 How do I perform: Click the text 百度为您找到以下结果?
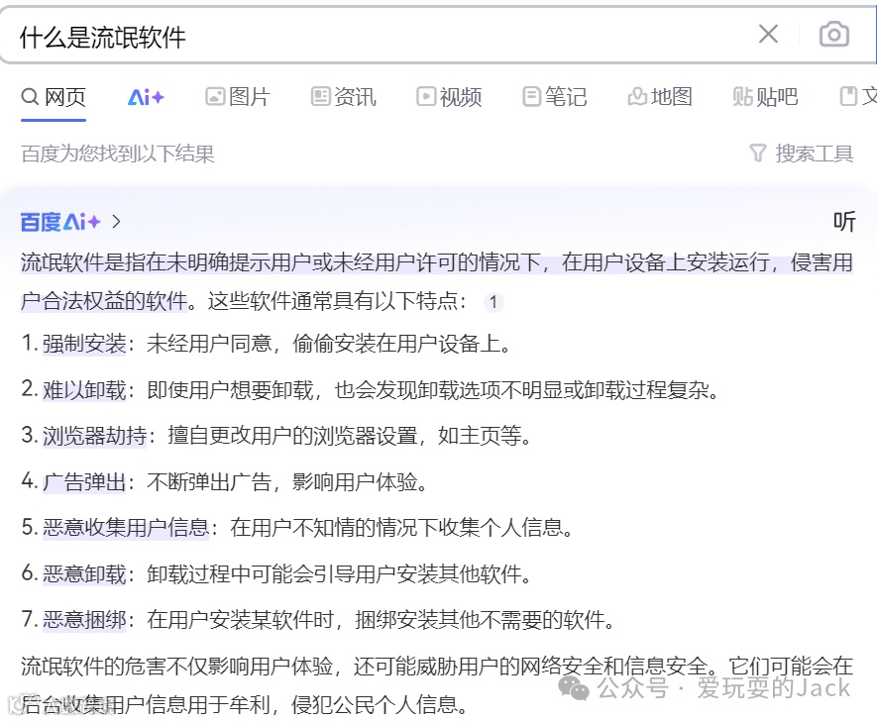pos(118,154)
